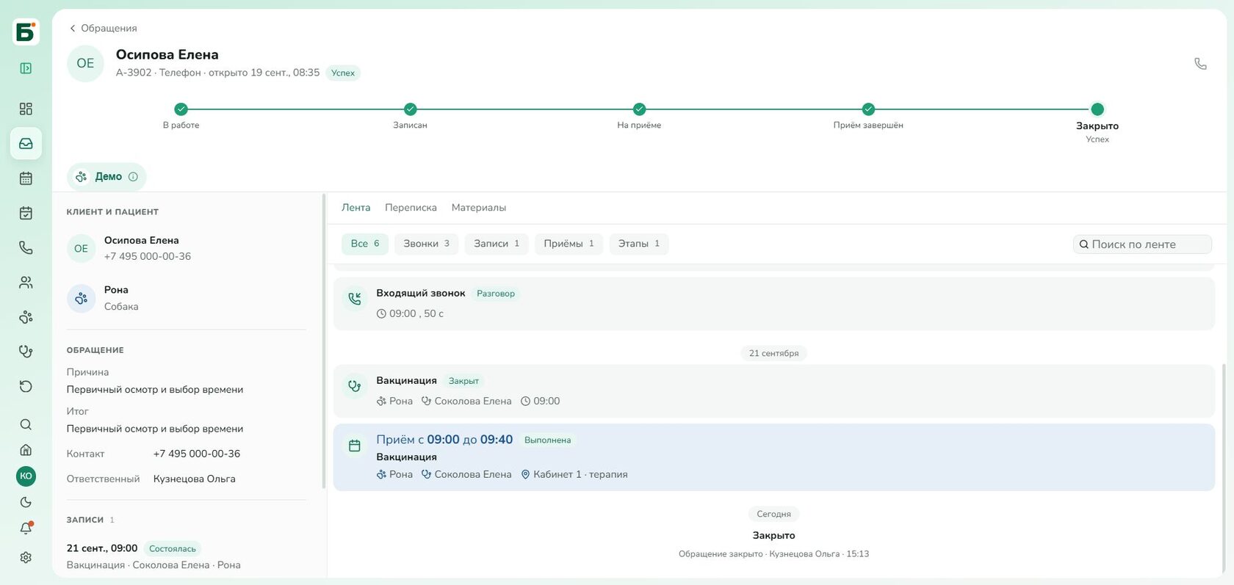Filter feed by Звонки 3
This screenshot has height=585, width=1234.
(x=426, y=244)
